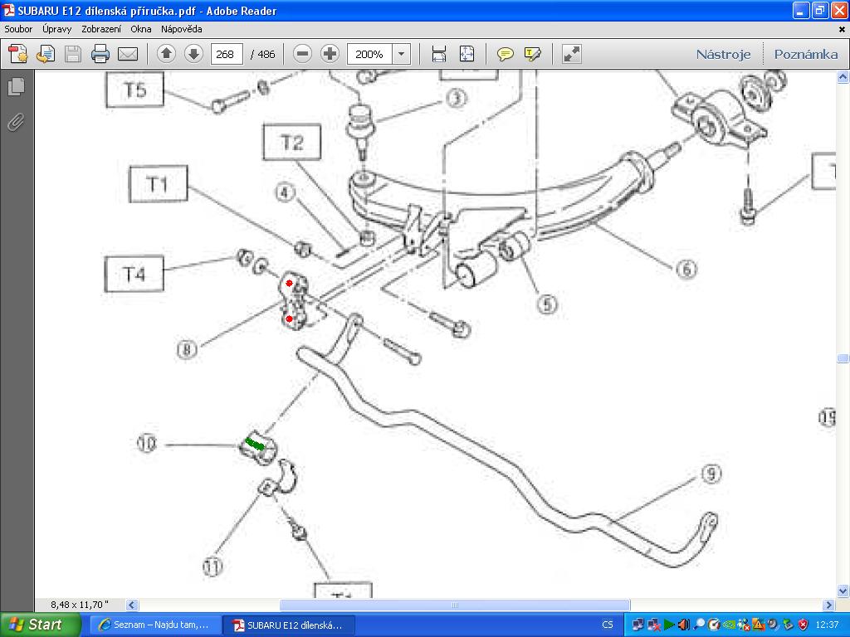Go to the next page arrow
Viewport: 850px width, 637px height.
coord(193,54)
